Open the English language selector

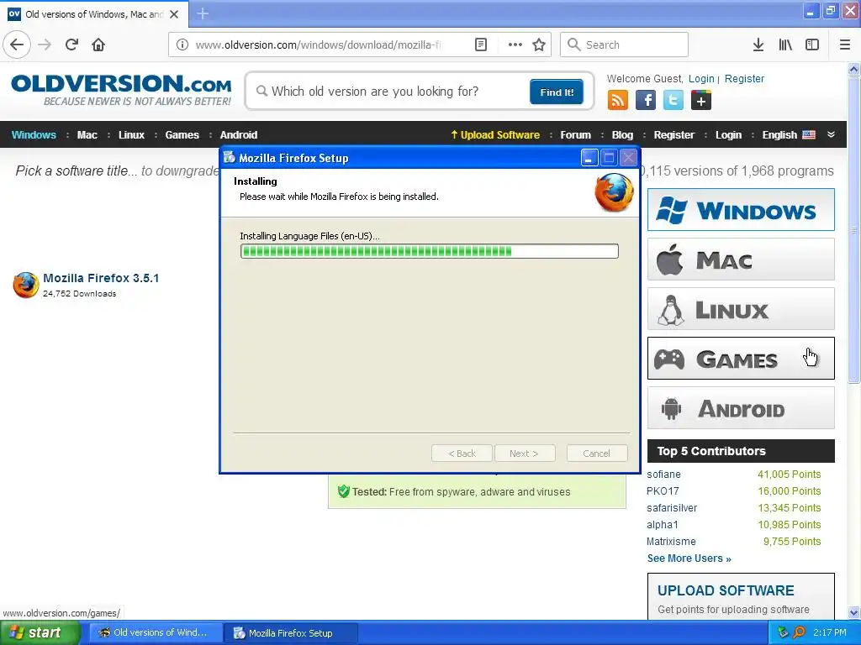(789, 135)
